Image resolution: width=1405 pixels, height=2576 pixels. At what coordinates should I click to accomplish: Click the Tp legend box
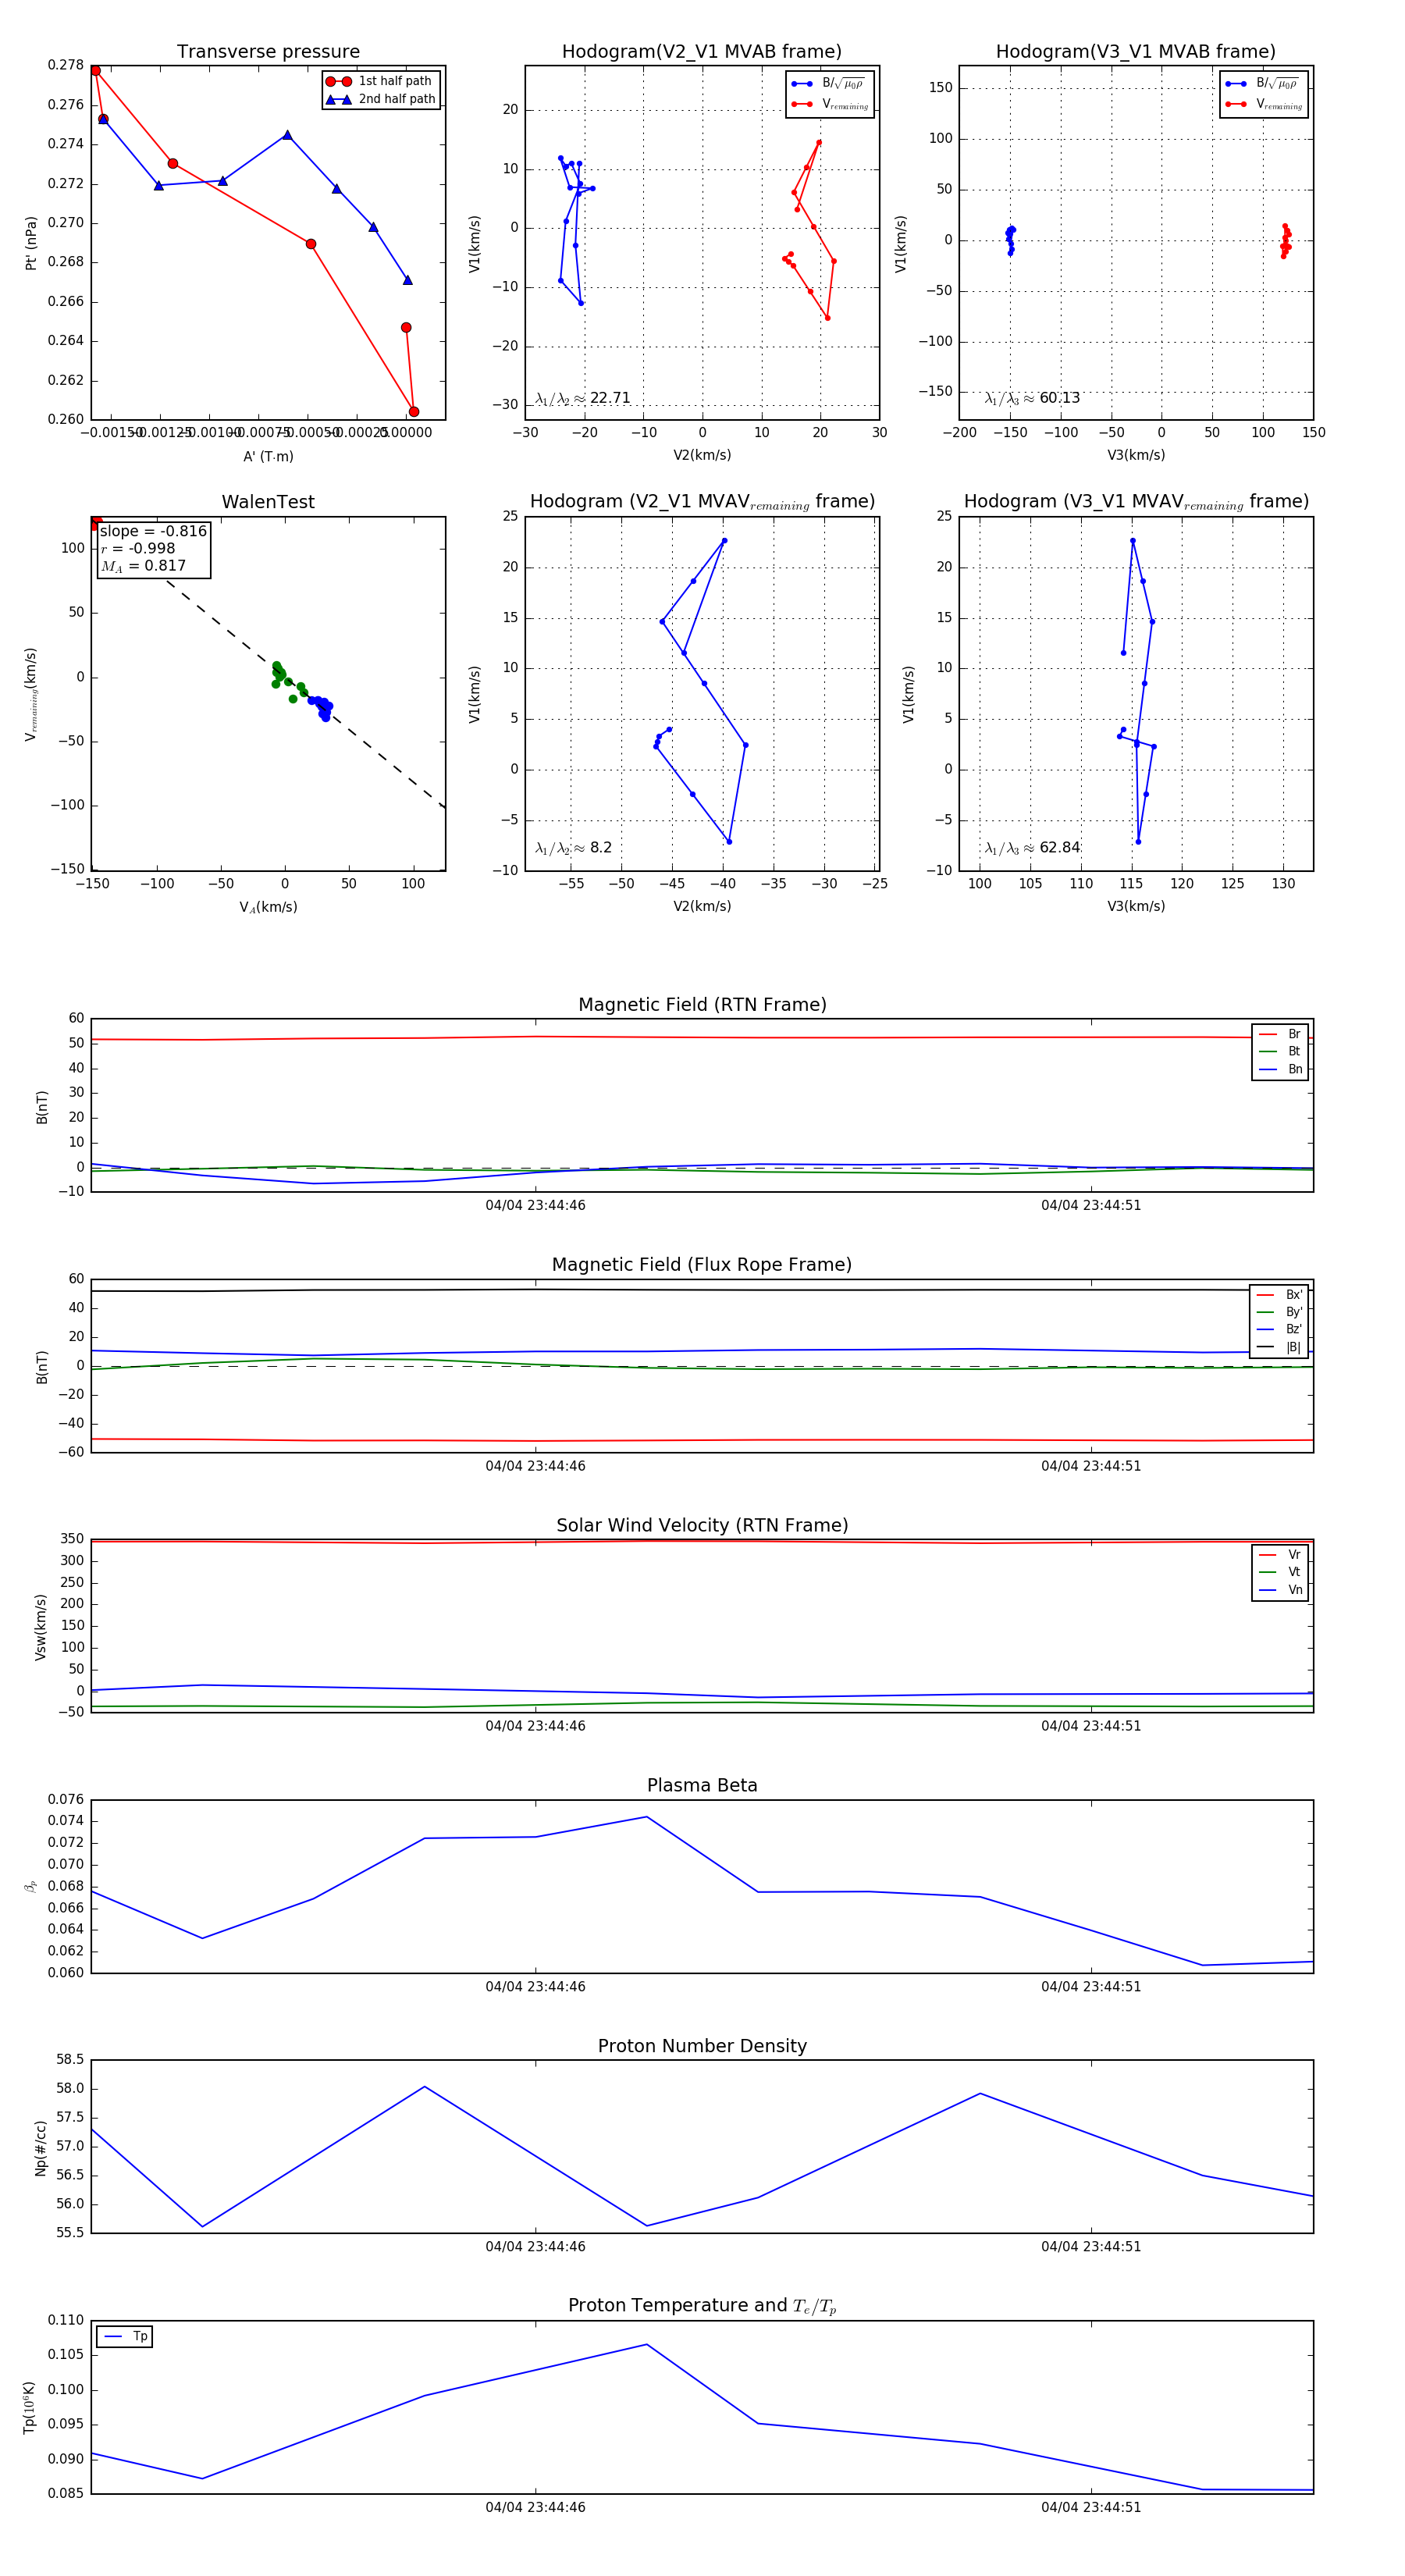125,2336
